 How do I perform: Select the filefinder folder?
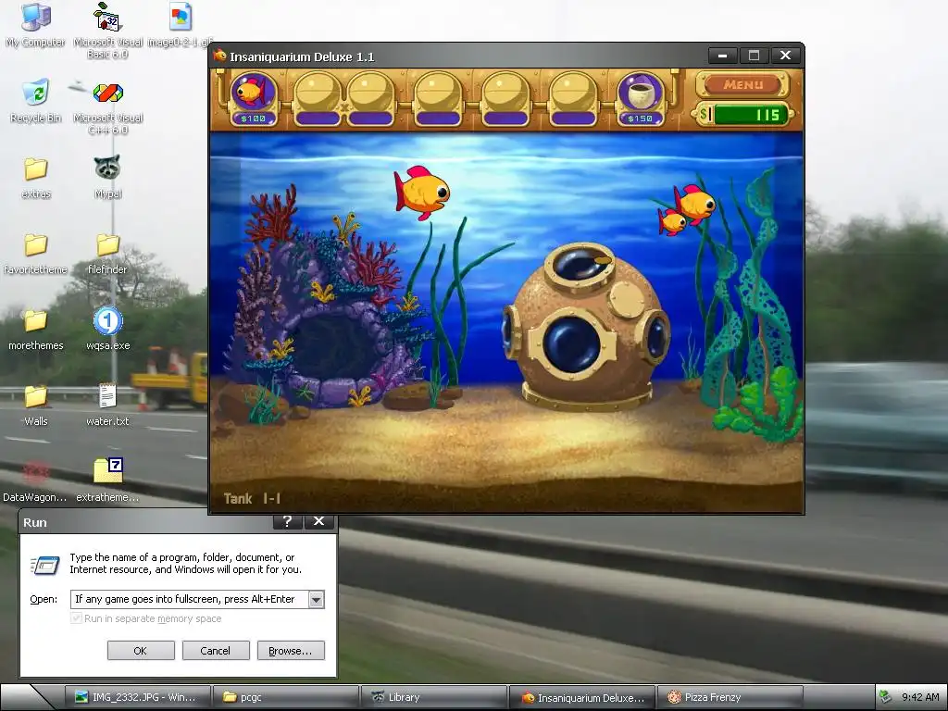tap(107, 254)
